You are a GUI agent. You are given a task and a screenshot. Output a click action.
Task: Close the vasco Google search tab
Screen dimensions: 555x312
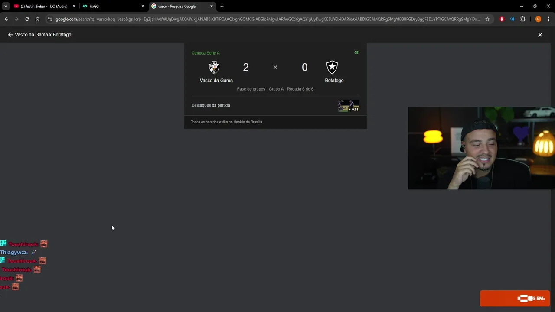tap(212, 6)
